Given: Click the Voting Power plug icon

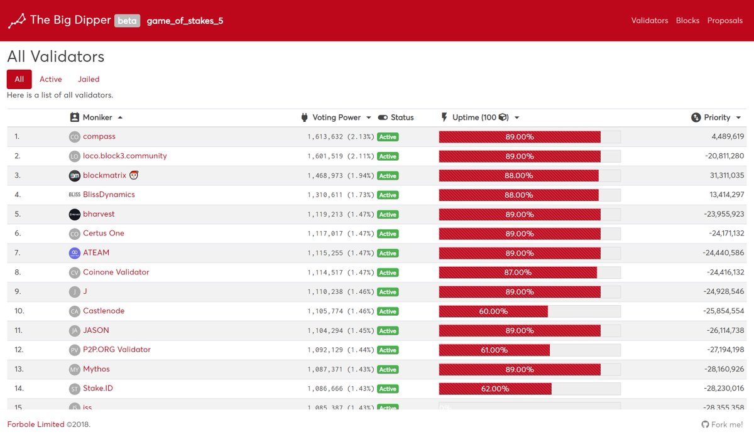Looking at the screenshot, I should click(x=305, y=117).
